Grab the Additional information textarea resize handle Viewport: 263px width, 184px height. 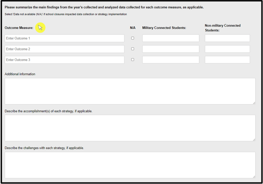click(254, 103)
